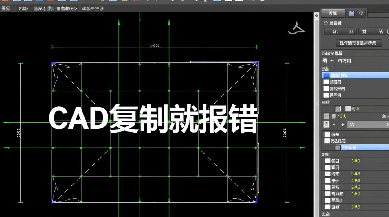This screenshot has width=389, height=217.
Task: Check the last checkbox at the panel bottom
Action: point(327,207)
